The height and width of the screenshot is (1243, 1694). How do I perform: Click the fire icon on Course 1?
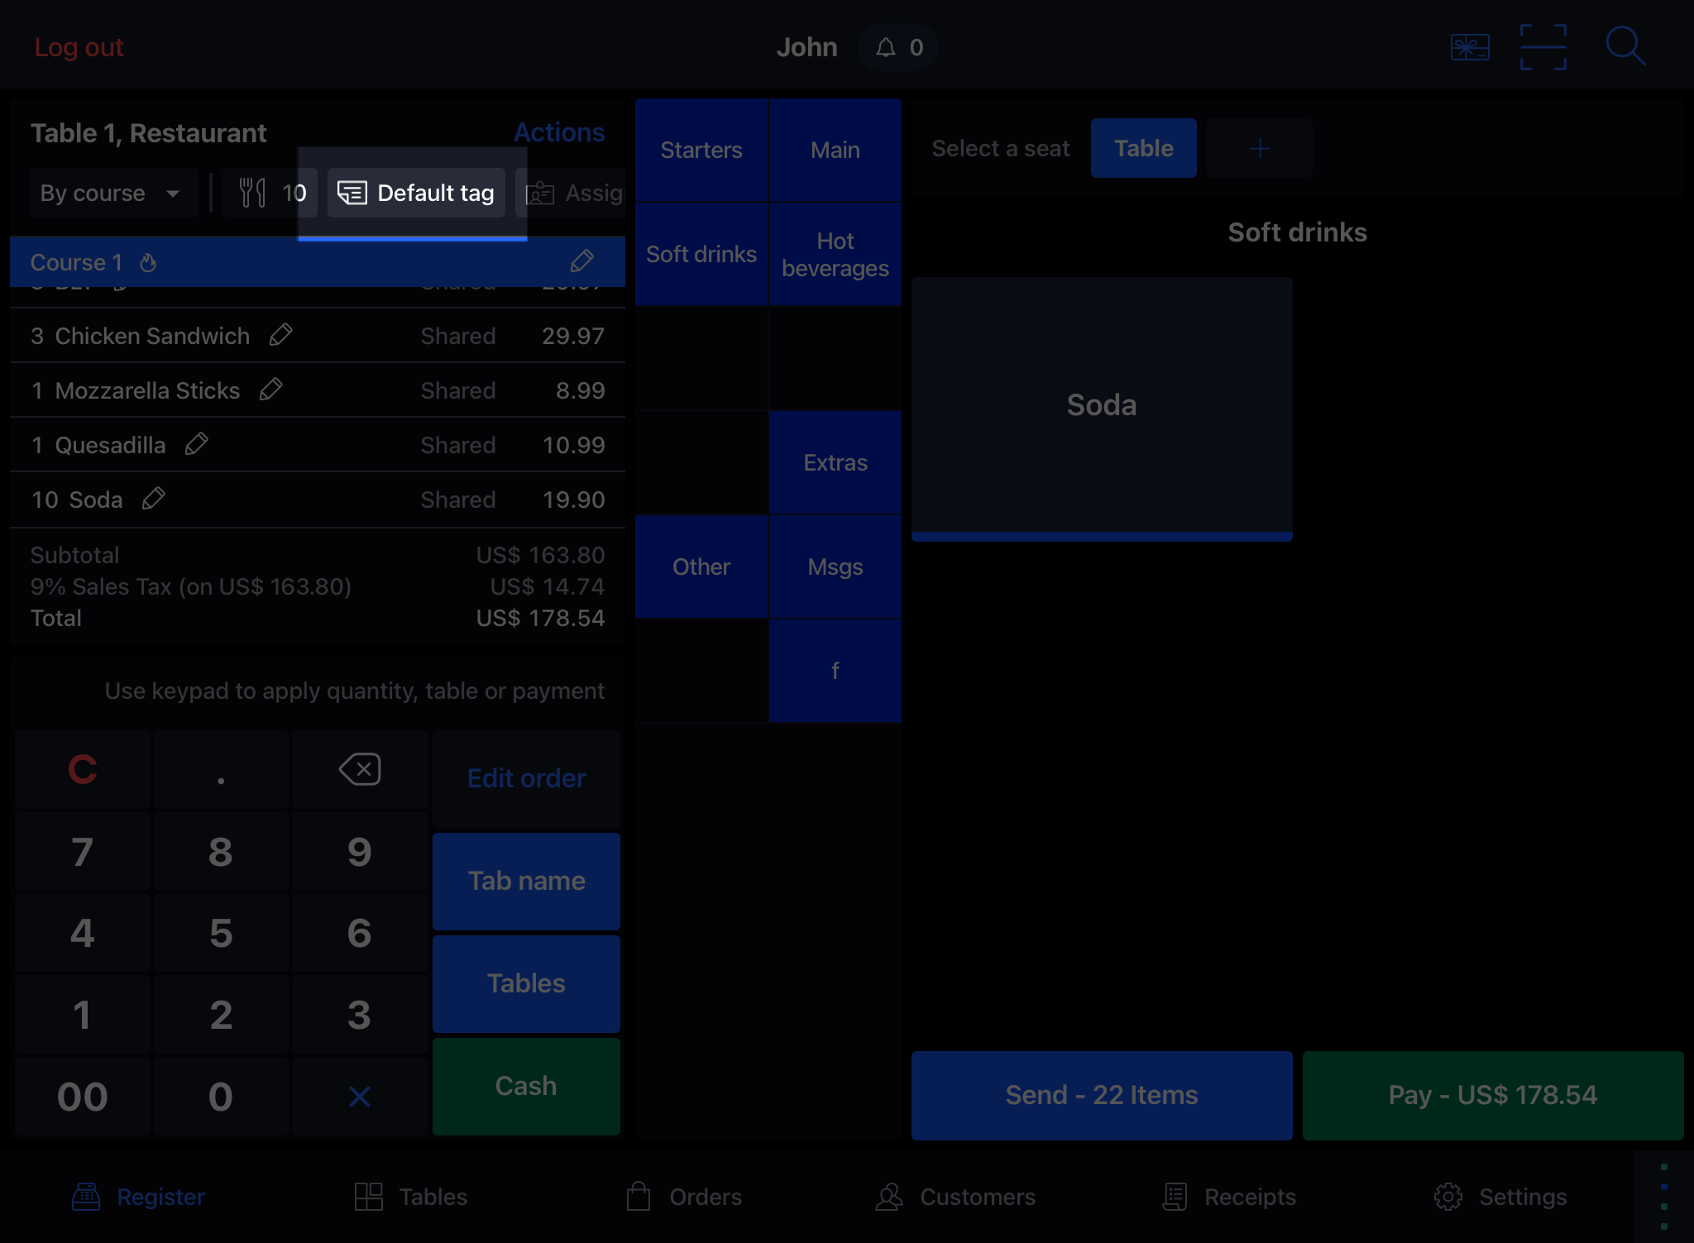149,262
